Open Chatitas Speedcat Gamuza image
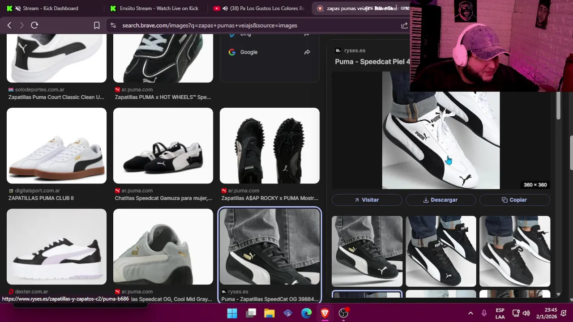 163,146
